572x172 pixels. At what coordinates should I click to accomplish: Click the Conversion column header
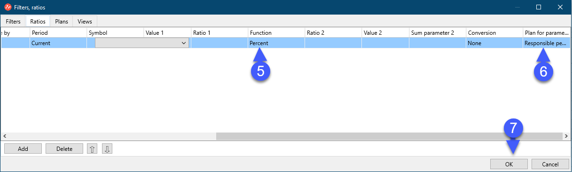494,33
